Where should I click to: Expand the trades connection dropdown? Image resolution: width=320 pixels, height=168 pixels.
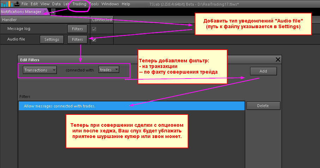[109, 70]
